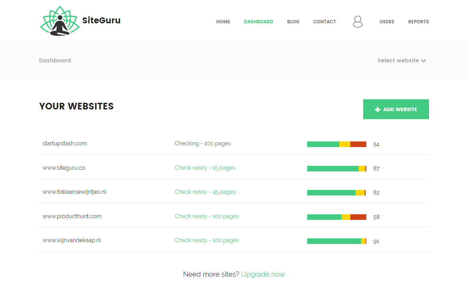Screen dimensions: 468x284
Task: Click the www.italiaansewijntjes.nl score bar
Action: tap(336, 193)
